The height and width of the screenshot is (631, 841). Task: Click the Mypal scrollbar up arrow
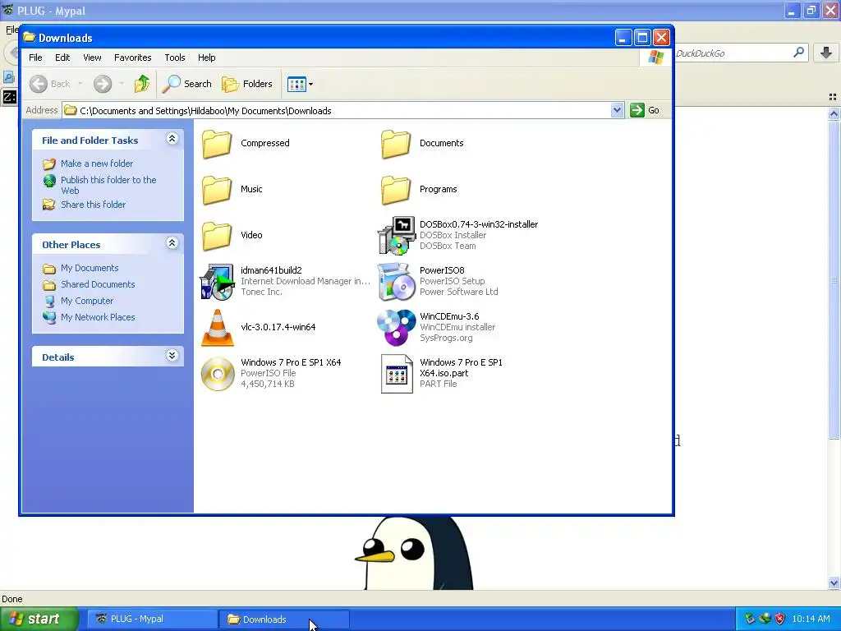click(834, 113)
